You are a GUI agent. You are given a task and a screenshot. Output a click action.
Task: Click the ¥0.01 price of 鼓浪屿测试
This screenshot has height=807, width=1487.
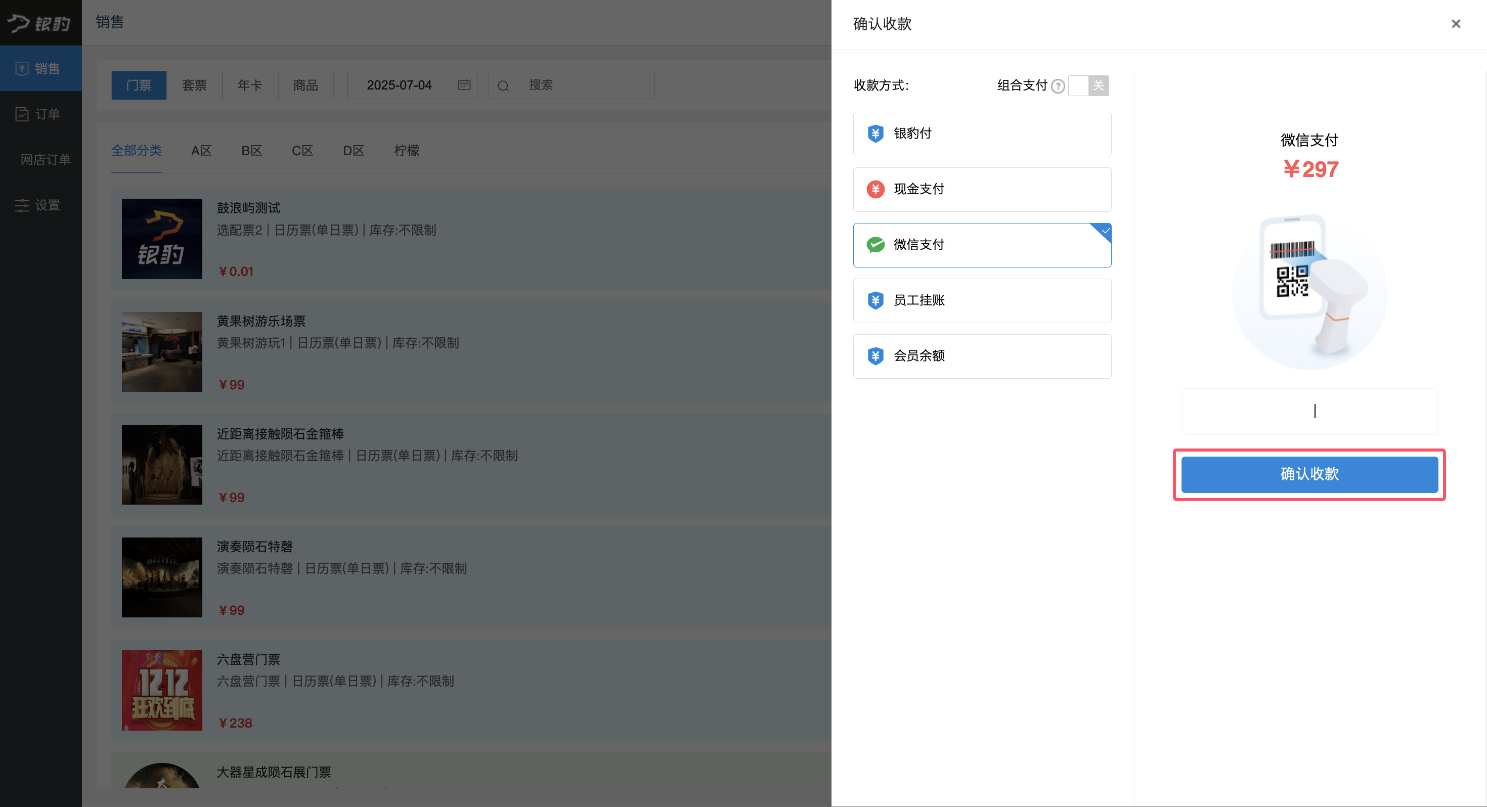[x=236, y=272]
